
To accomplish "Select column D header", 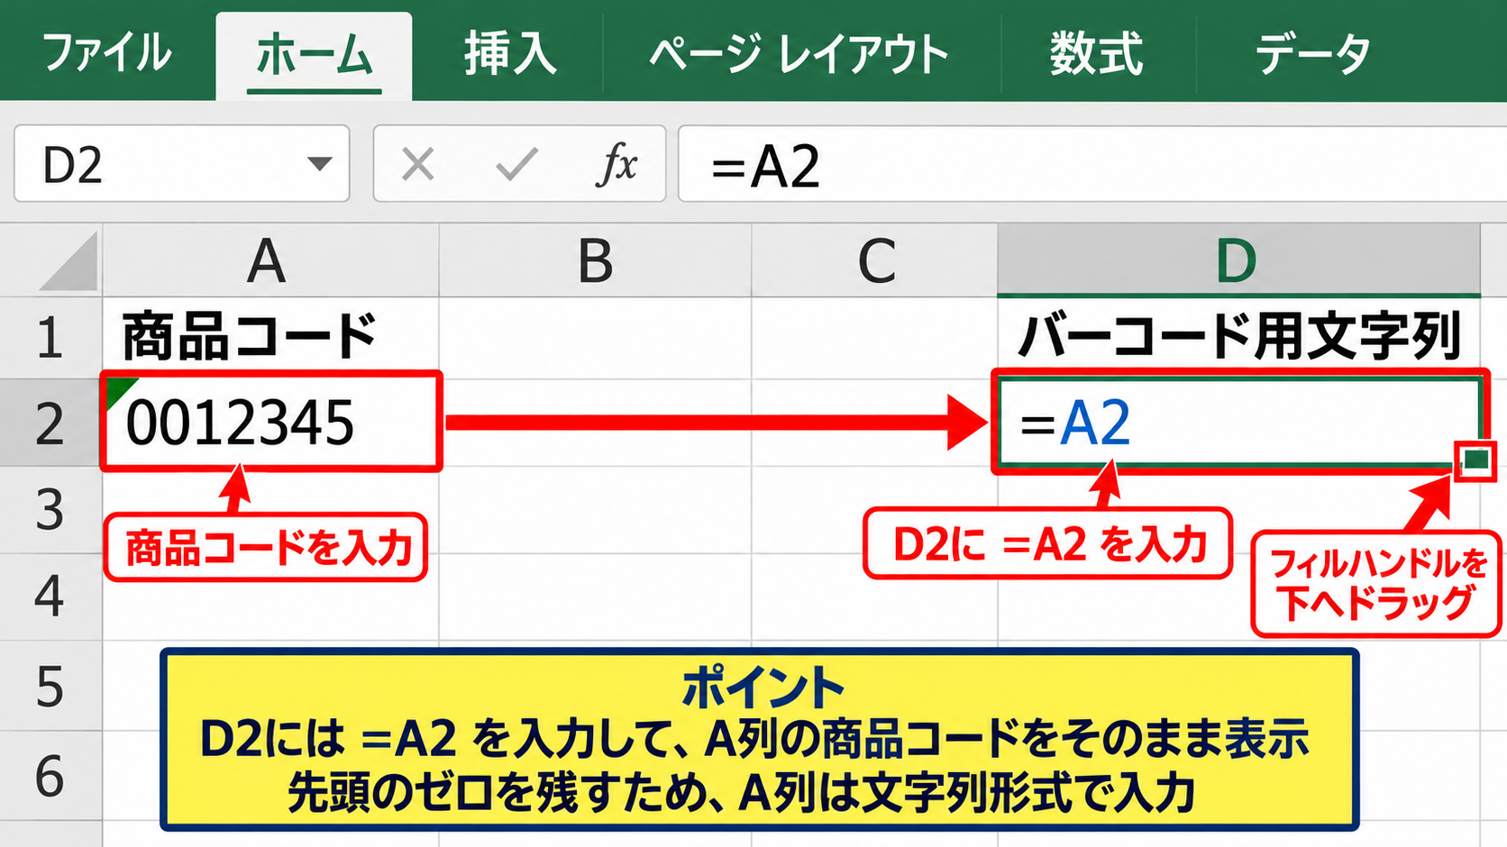I will pos(1238,260).
